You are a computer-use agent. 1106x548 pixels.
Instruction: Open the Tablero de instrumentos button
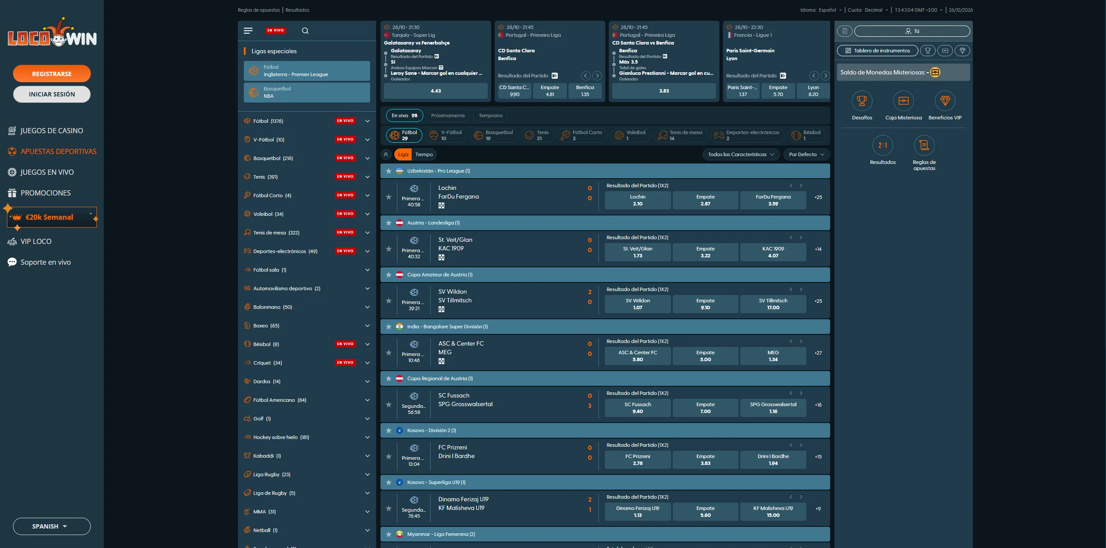(x=877, y=51)
